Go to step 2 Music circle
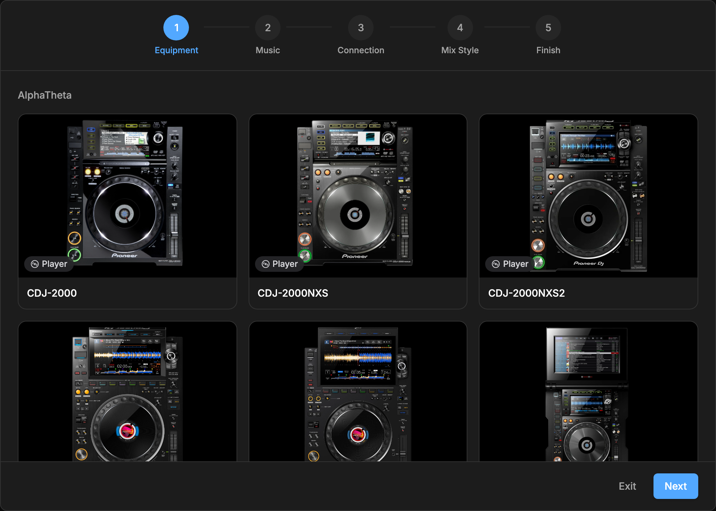The width and height of the screenshot is (716, 511). [x=268, y=28]
